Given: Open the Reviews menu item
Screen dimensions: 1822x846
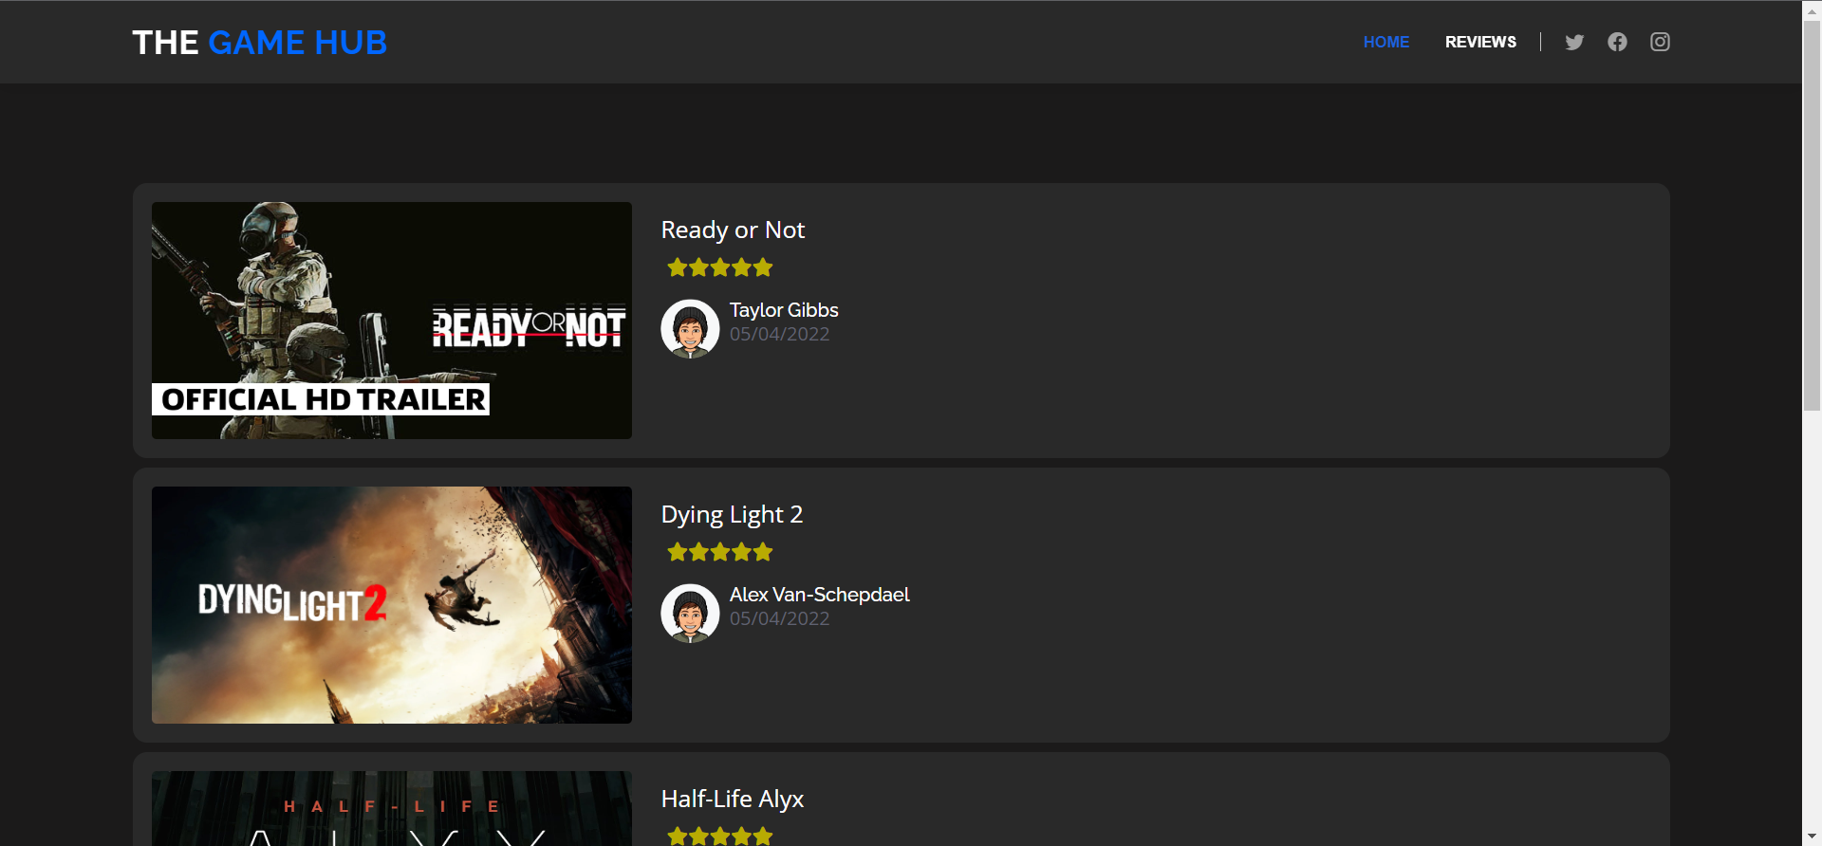Looking at the screenshot, I should [x=1480, y=42].
